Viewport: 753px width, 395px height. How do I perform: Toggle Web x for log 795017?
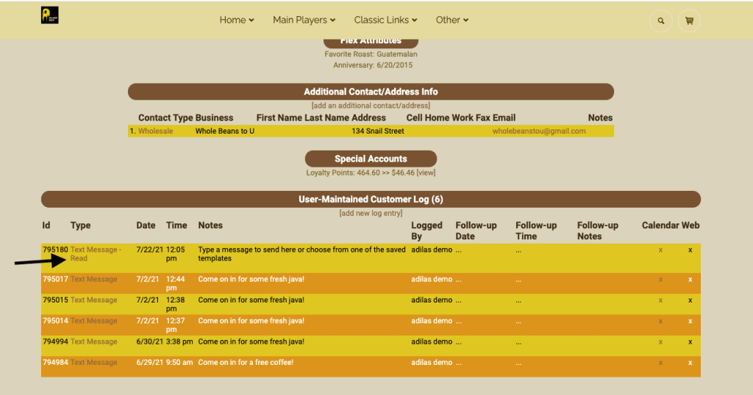coord(690,280)
